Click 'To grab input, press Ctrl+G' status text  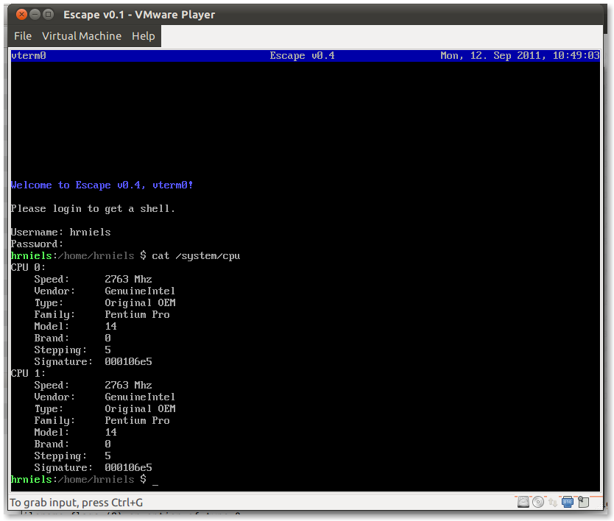pyautogui.click(x=76, y=502)
